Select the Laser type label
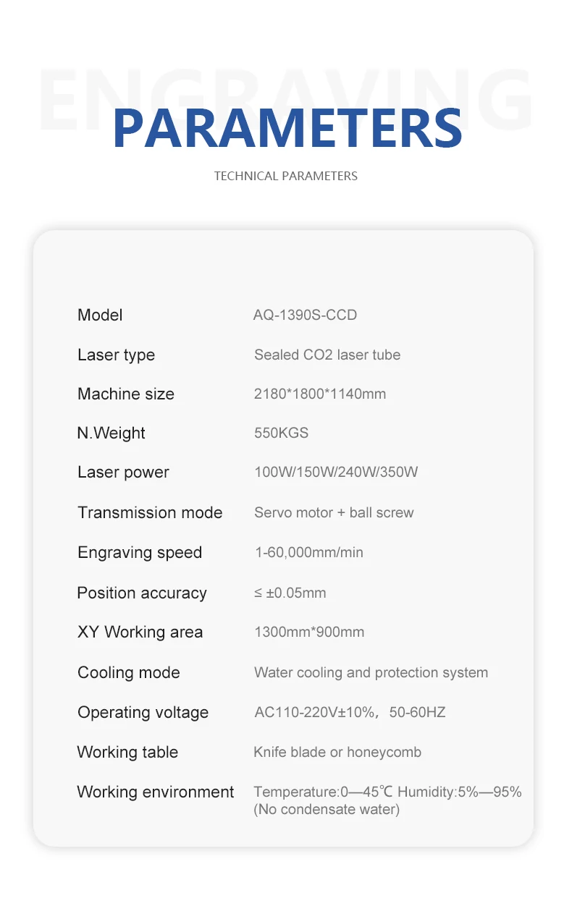Screen dimensions: 572x906 [x=116, y=355]
